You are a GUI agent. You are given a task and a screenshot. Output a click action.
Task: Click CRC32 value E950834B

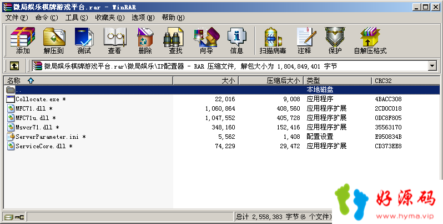coord(388,137)
